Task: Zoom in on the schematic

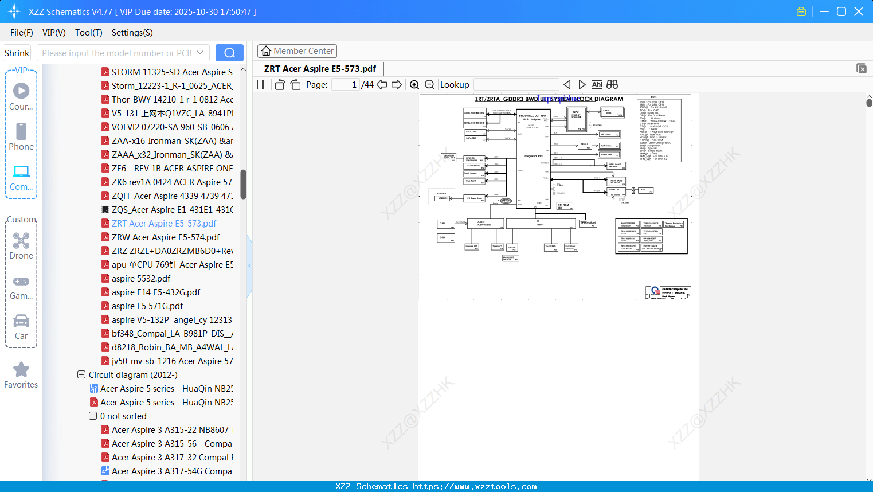Action: (414, 84)
